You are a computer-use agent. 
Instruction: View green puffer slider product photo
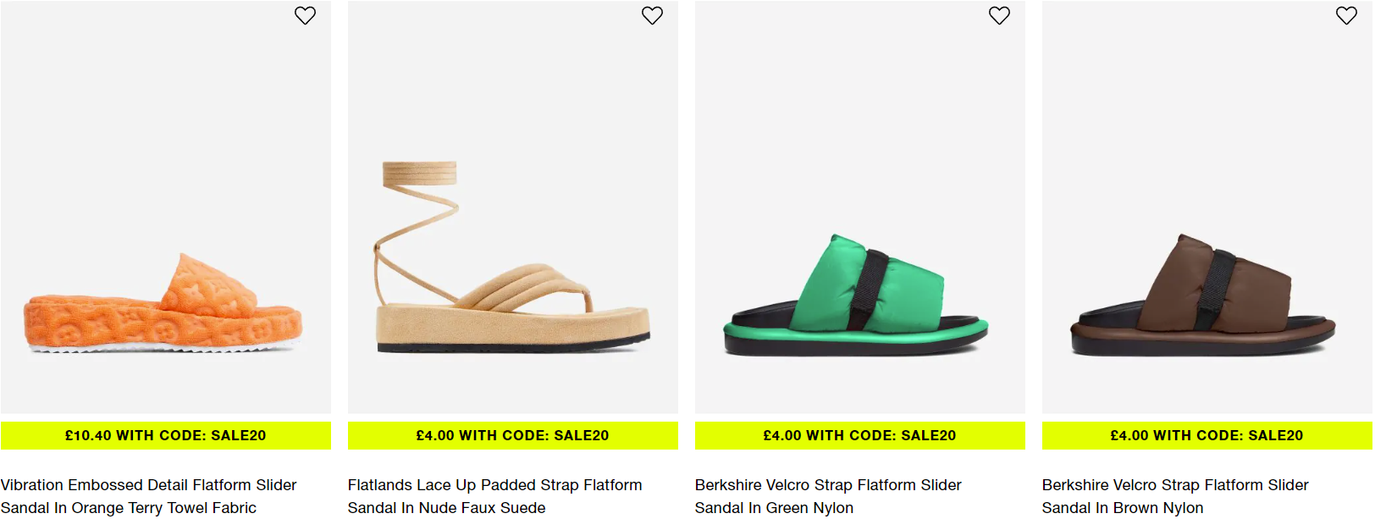click(x=860, y=207)
